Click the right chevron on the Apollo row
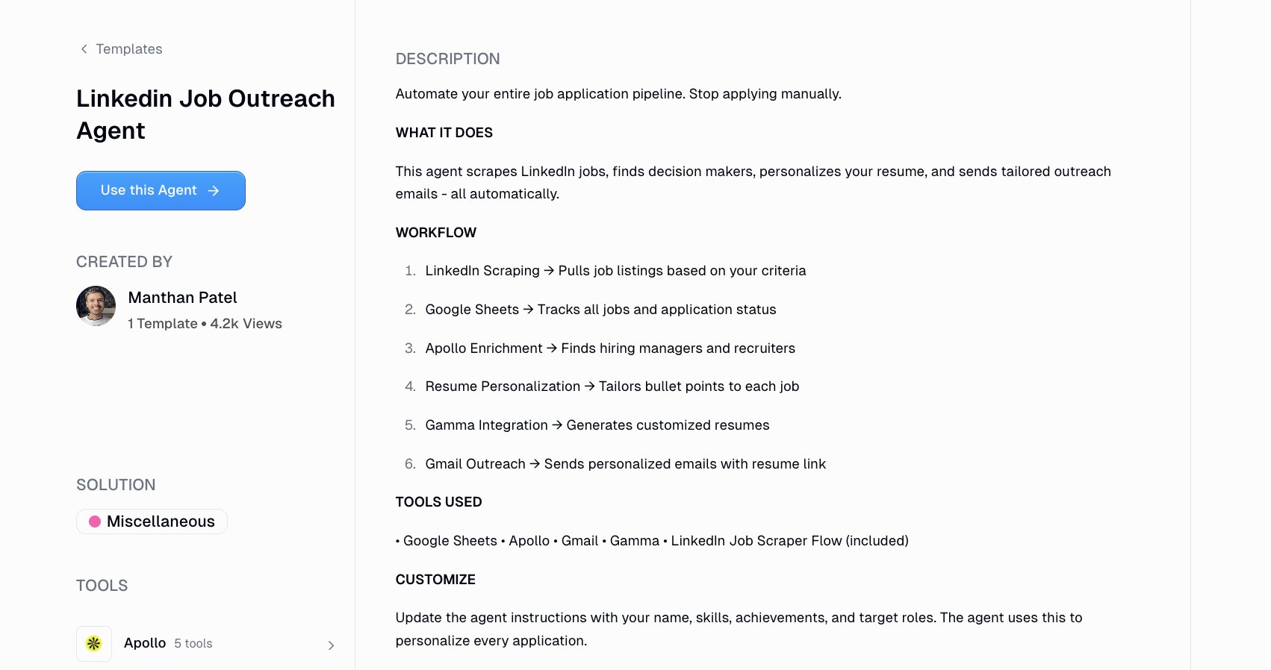Image resolution: width=1271 pixels, height=670 pixels. click(x=331, y=645)
